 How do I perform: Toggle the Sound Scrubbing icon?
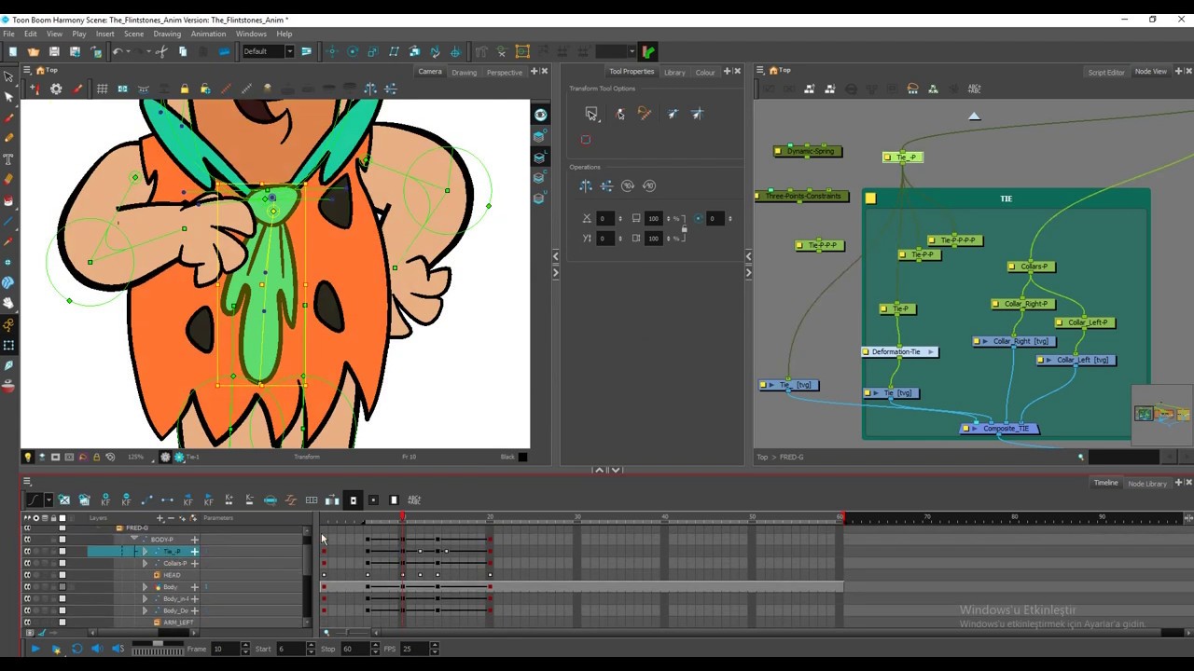(118, 649)
